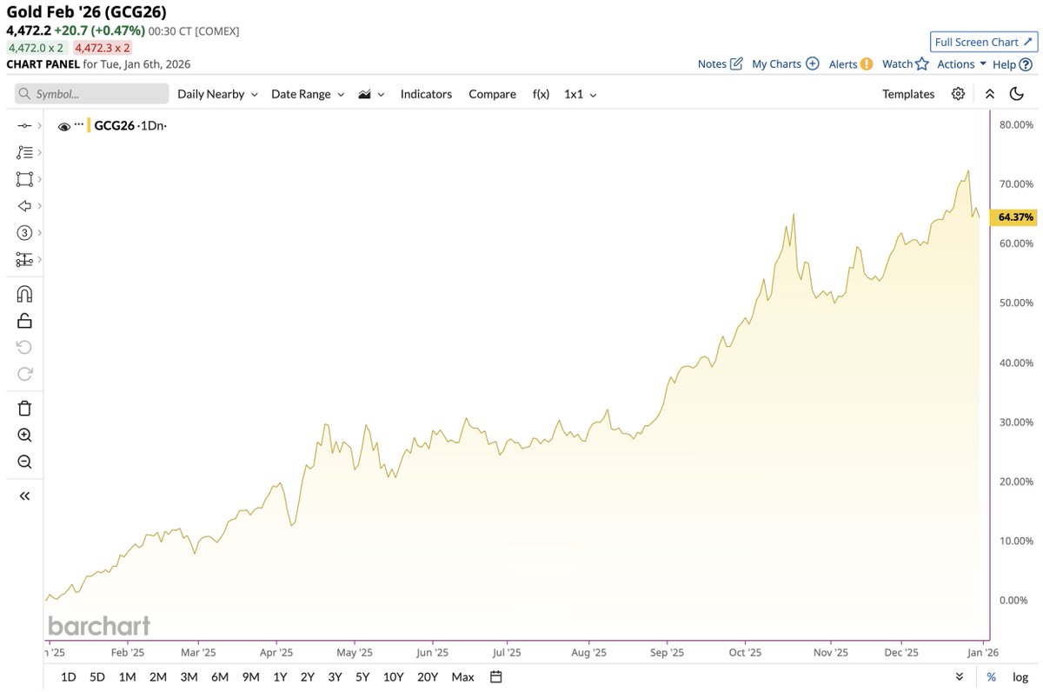Viewport: 1043px width, 692px height.
Task: Switch to dark mode with moon icon
Action: 1017,94
